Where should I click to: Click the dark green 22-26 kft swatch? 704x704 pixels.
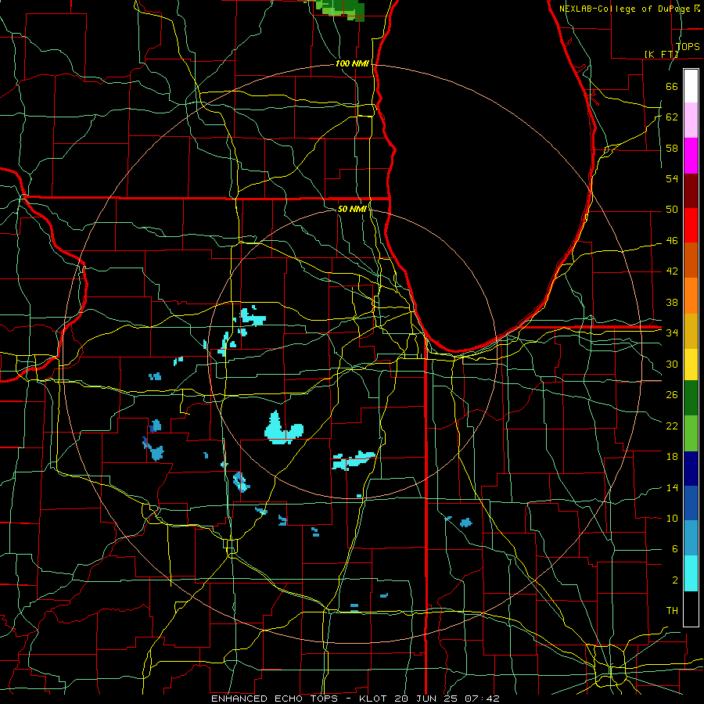(691, 398)
